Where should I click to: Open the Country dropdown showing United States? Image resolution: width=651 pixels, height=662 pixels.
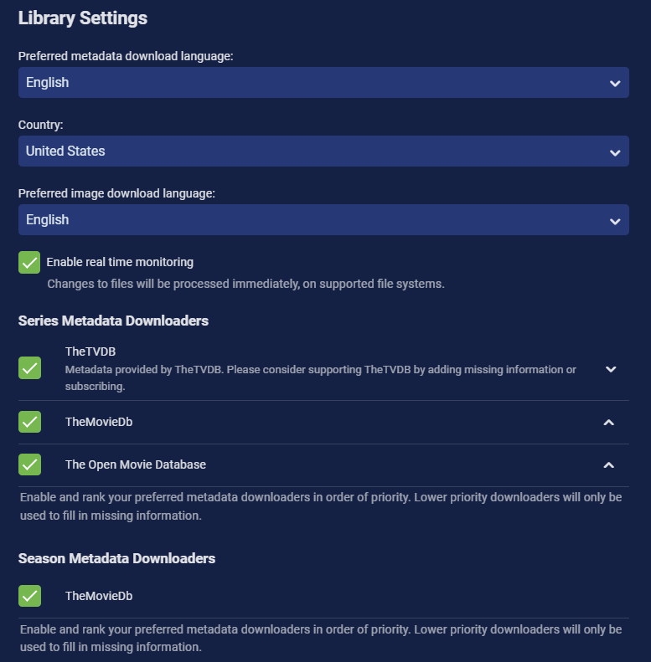(x=323, y=151)
